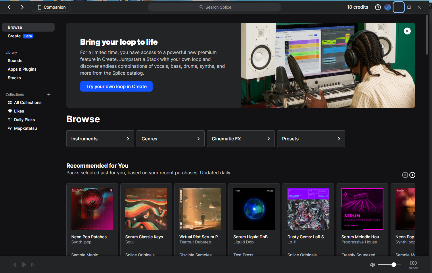Image resolution: width=432 pixels, height=273 pixels.
Task: Add a new collection with plus icon
Action: click(x=49, y=95)
